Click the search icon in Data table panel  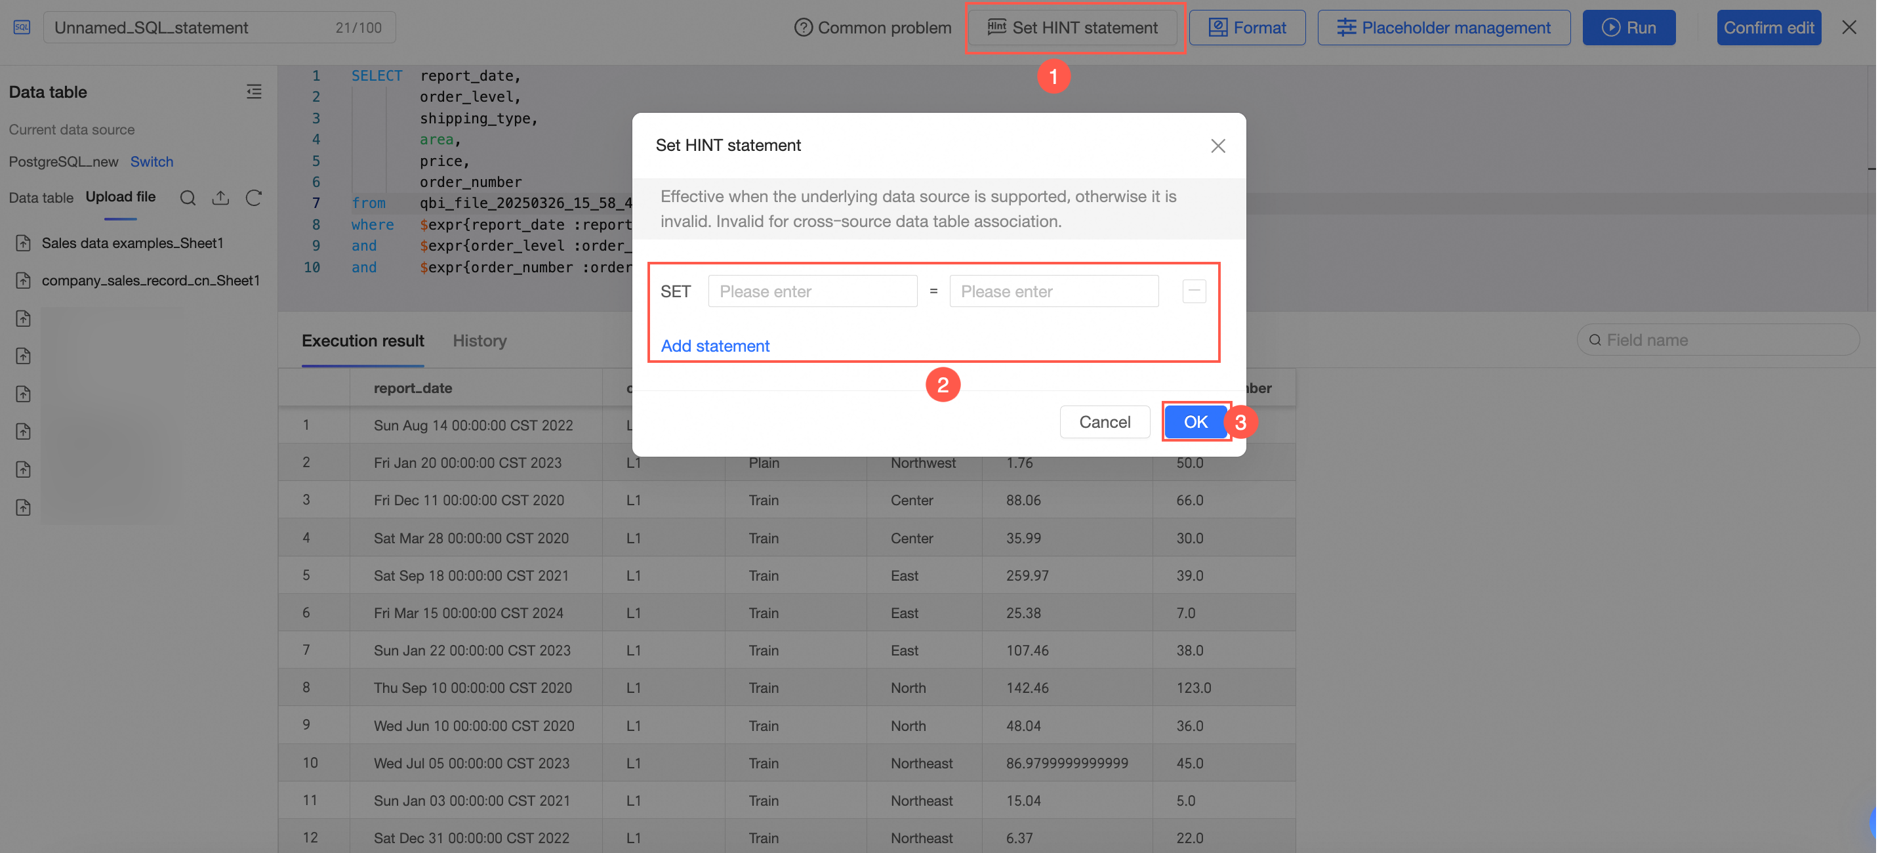coord(188,198)
